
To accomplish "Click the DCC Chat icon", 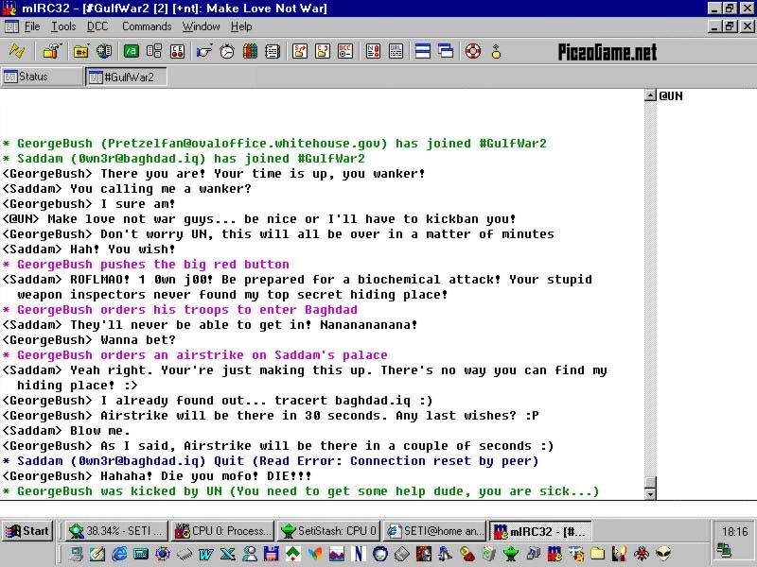I will coord(323,51).
